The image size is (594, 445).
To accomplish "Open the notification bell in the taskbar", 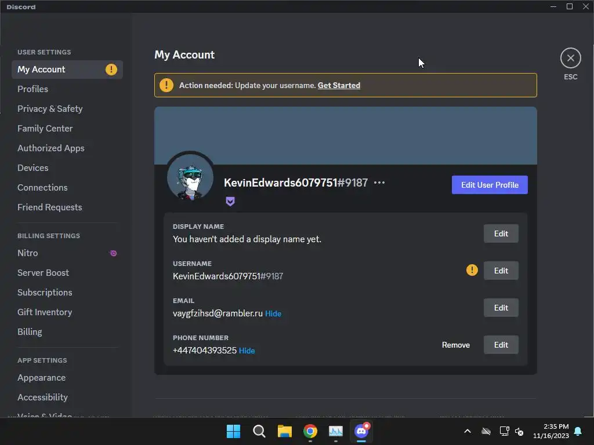I will tap(578, 431).
